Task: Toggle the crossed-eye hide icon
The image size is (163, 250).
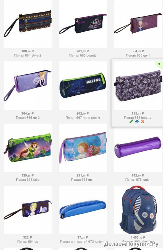Action: (137, 122)
